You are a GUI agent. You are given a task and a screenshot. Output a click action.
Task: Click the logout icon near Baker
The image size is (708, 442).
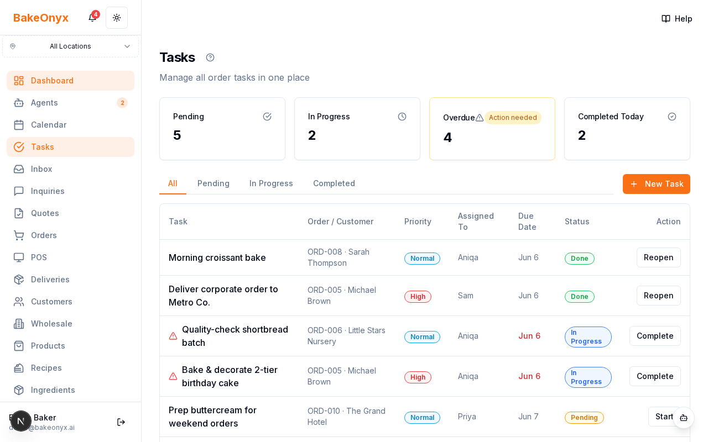click(x=121, y=422)
